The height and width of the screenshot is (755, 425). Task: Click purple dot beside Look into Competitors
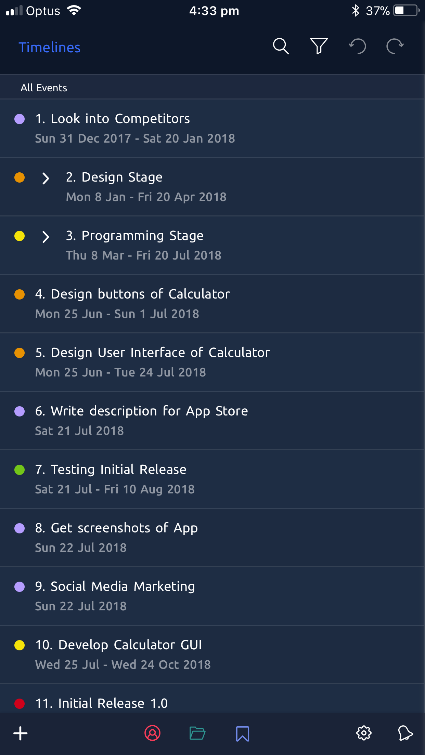tap(20, 119)
